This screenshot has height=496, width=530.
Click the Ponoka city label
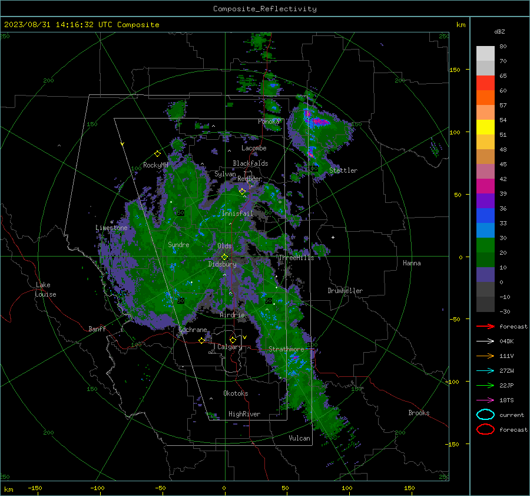(x=269, y=121)
